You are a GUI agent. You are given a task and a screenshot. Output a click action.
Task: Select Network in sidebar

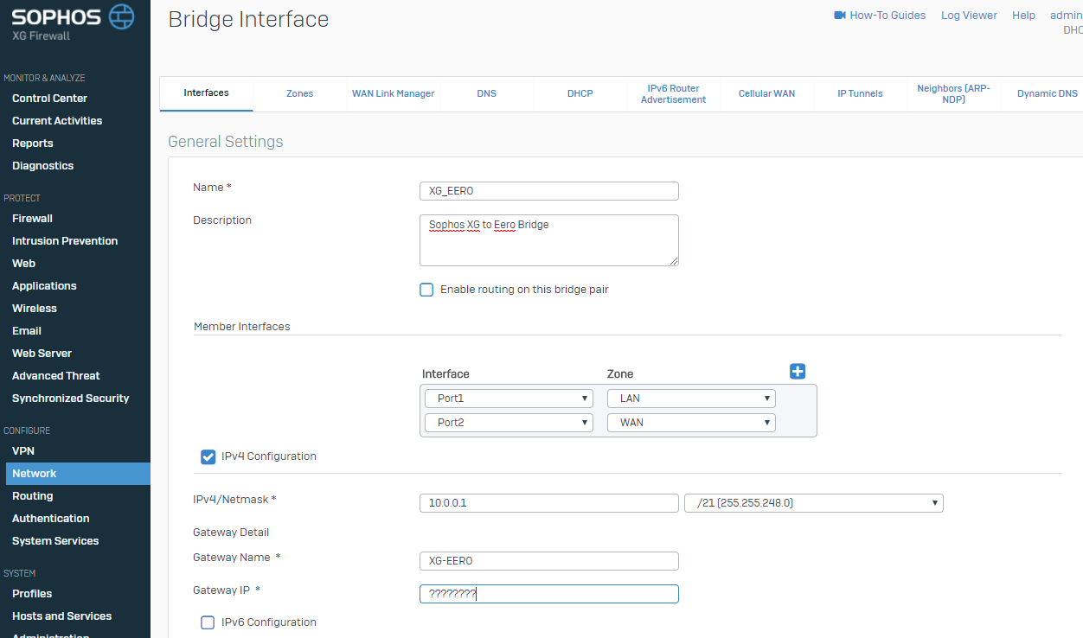[x=78, y=474]
